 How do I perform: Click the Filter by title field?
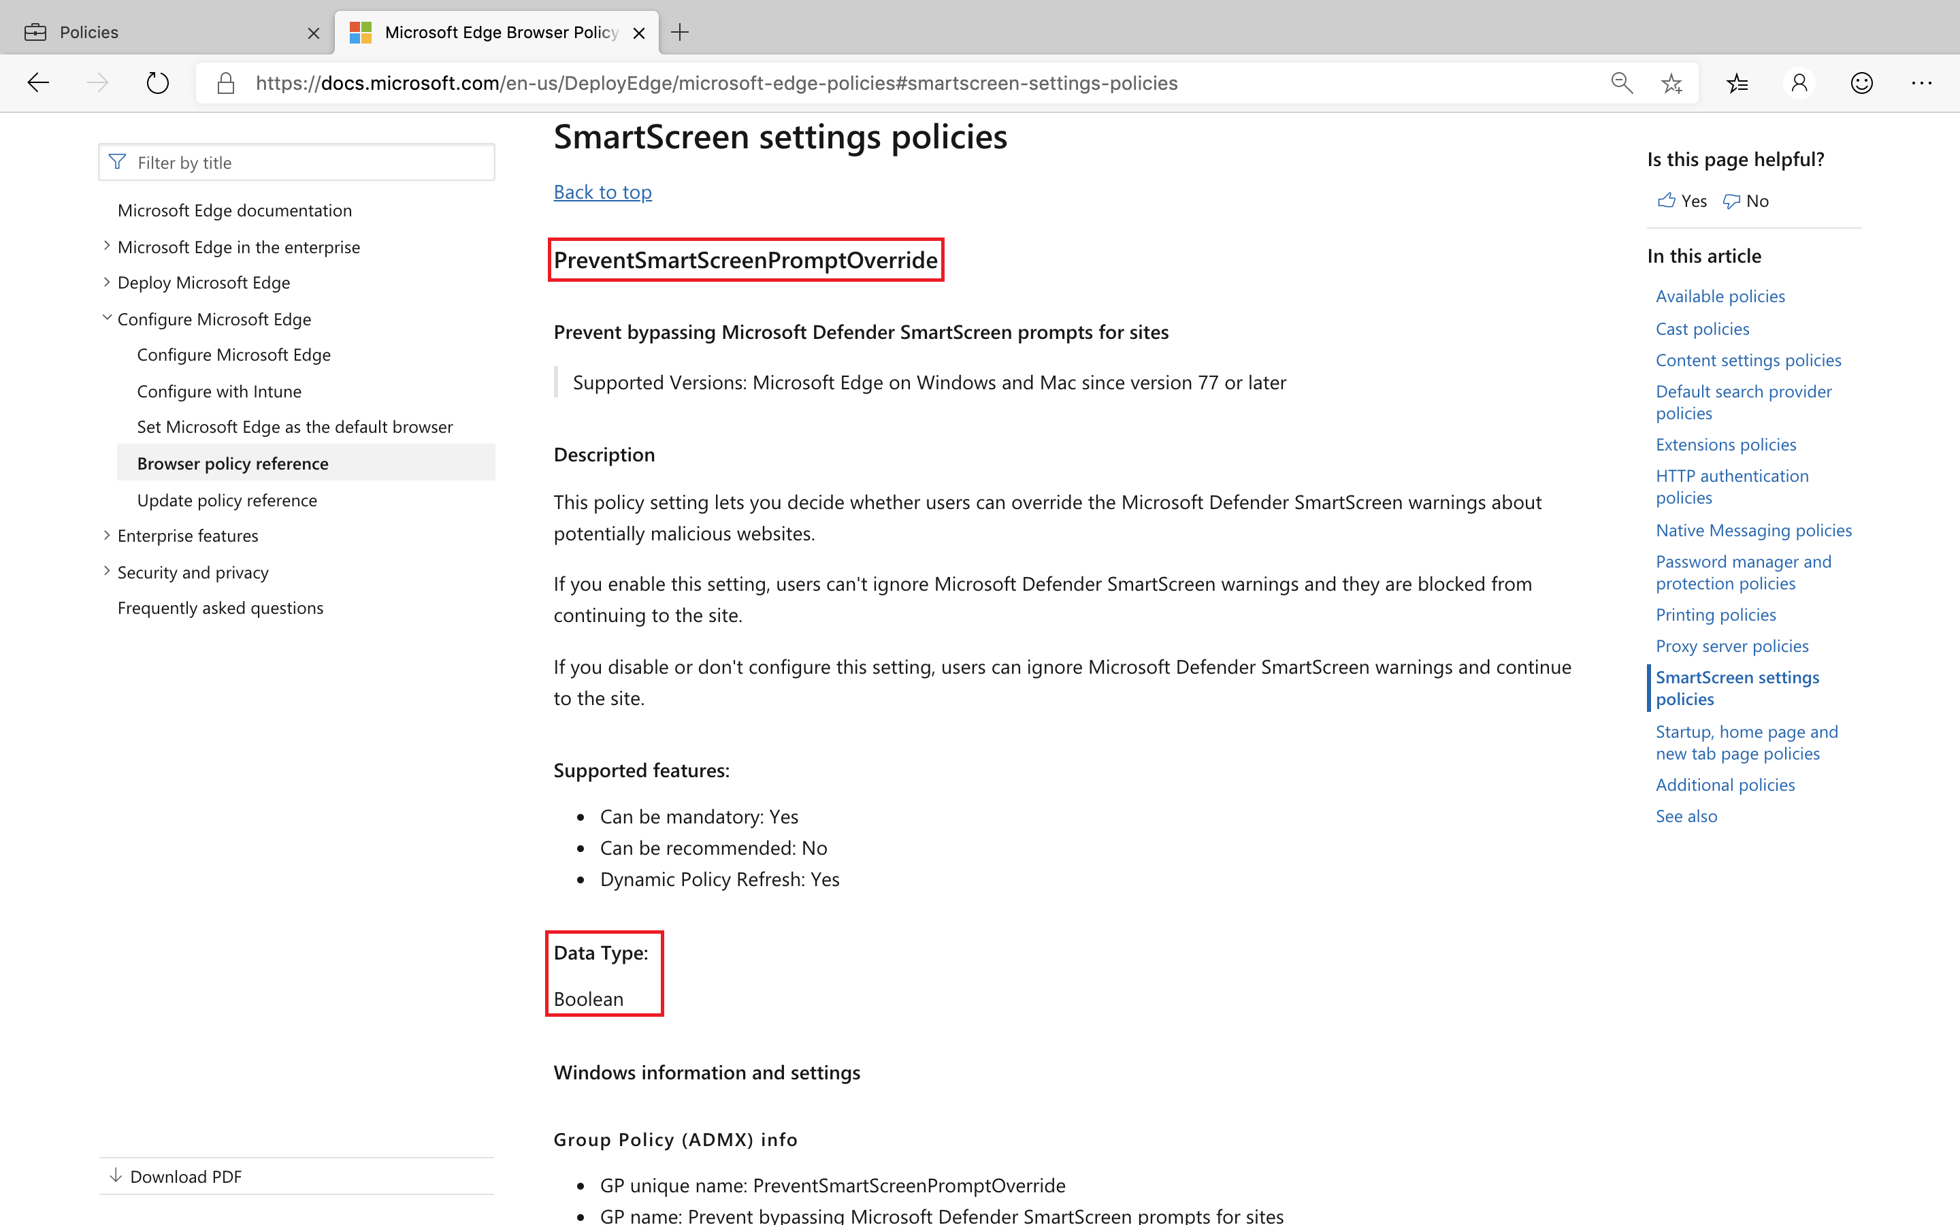[297, 161]
